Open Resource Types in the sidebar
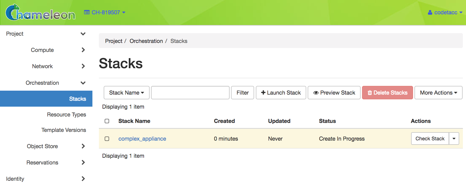Viewport: 466px width, 190px height. click(66, 115)
